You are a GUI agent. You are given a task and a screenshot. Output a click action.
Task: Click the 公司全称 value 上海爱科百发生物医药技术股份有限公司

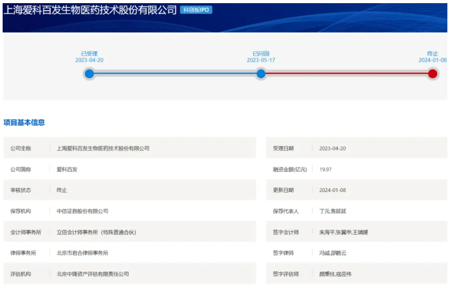click(x=103, y=148)
